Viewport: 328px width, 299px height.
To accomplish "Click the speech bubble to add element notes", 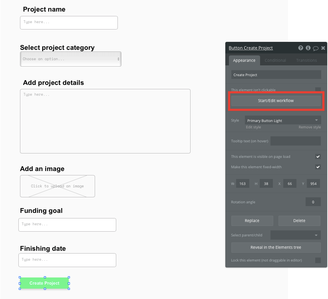I will pos(316,48).
